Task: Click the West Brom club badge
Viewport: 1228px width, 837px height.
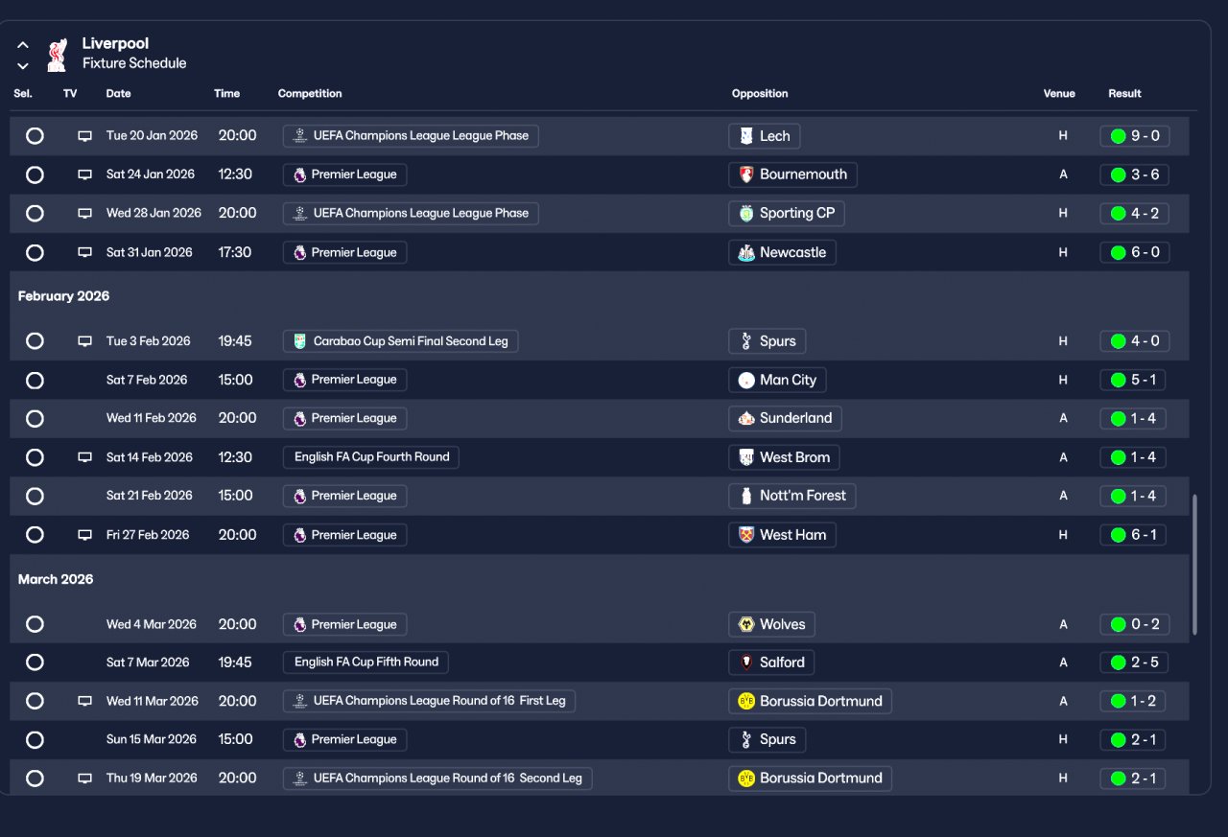Action: [x=746, y=457]
